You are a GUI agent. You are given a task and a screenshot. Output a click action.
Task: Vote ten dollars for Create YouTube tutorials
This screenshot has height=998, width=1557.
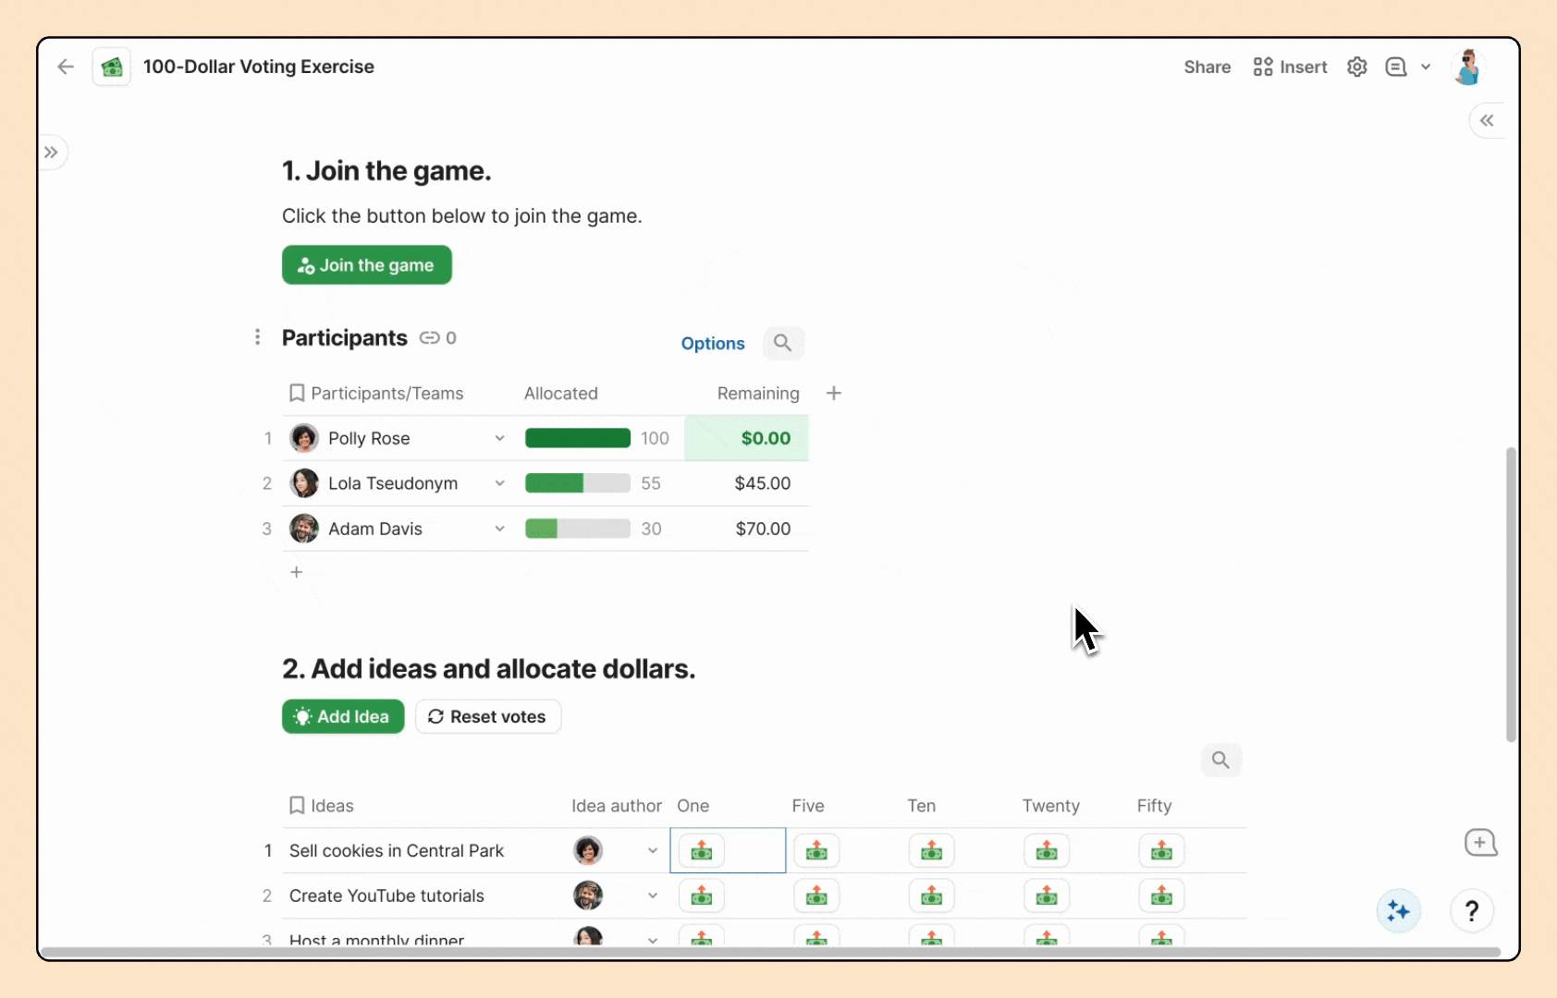932,896
